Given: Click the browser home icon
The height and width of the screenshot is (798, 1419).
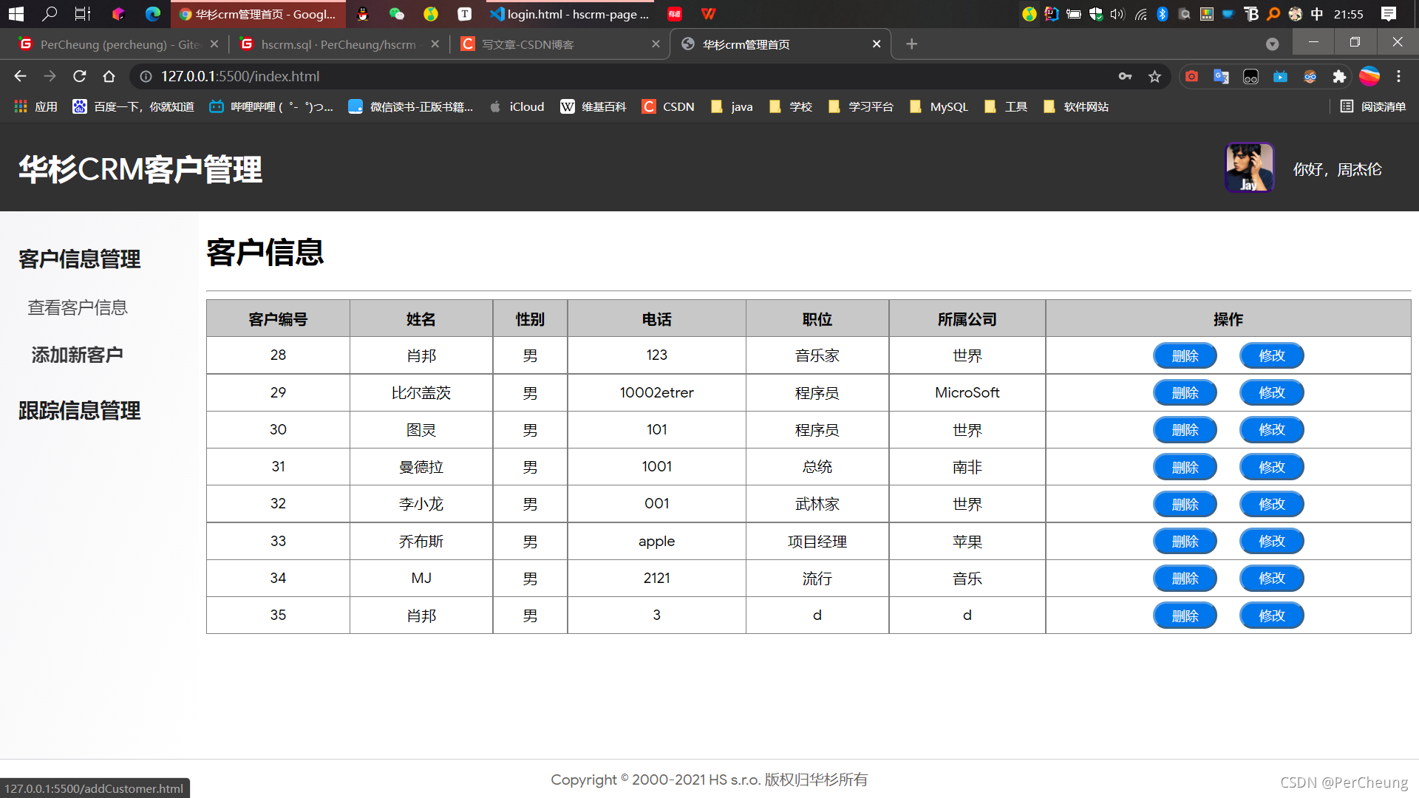Looking at the screenshot, I should [x=109, y=76].
